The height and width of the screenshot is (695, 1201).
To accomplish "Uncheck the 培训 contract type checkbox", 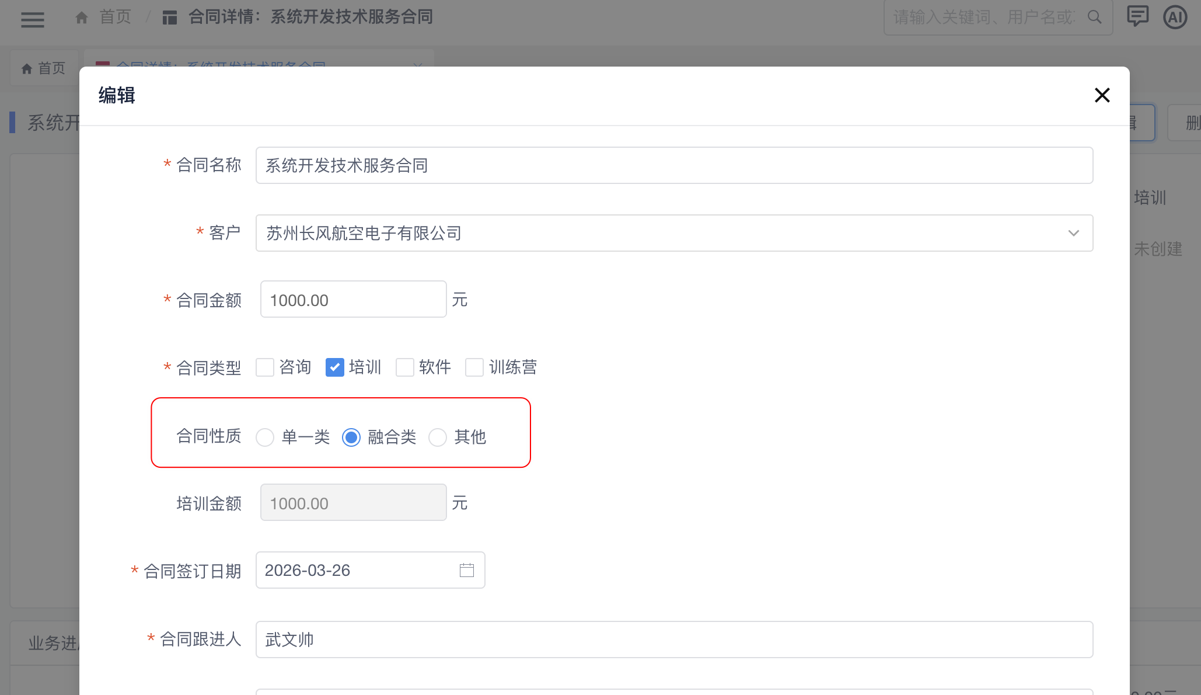I will tap(335, 367).
